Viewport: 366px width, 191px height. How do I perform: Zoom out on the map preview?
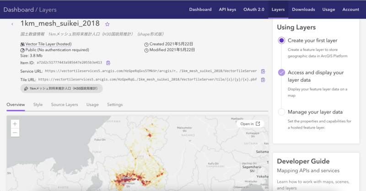point(15,133)
